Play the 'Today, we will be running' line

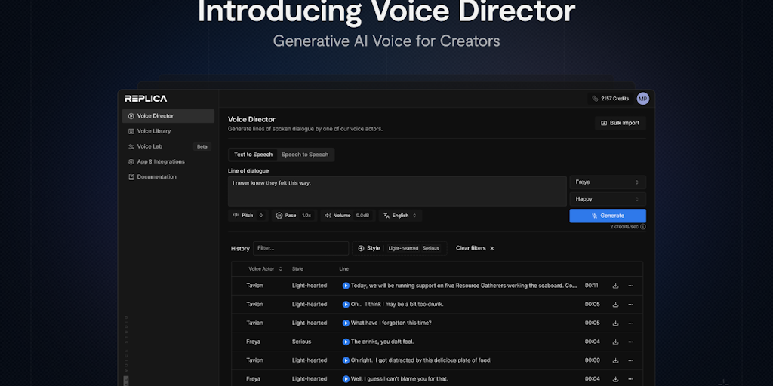pyautogui.click(x=346, y=286)
